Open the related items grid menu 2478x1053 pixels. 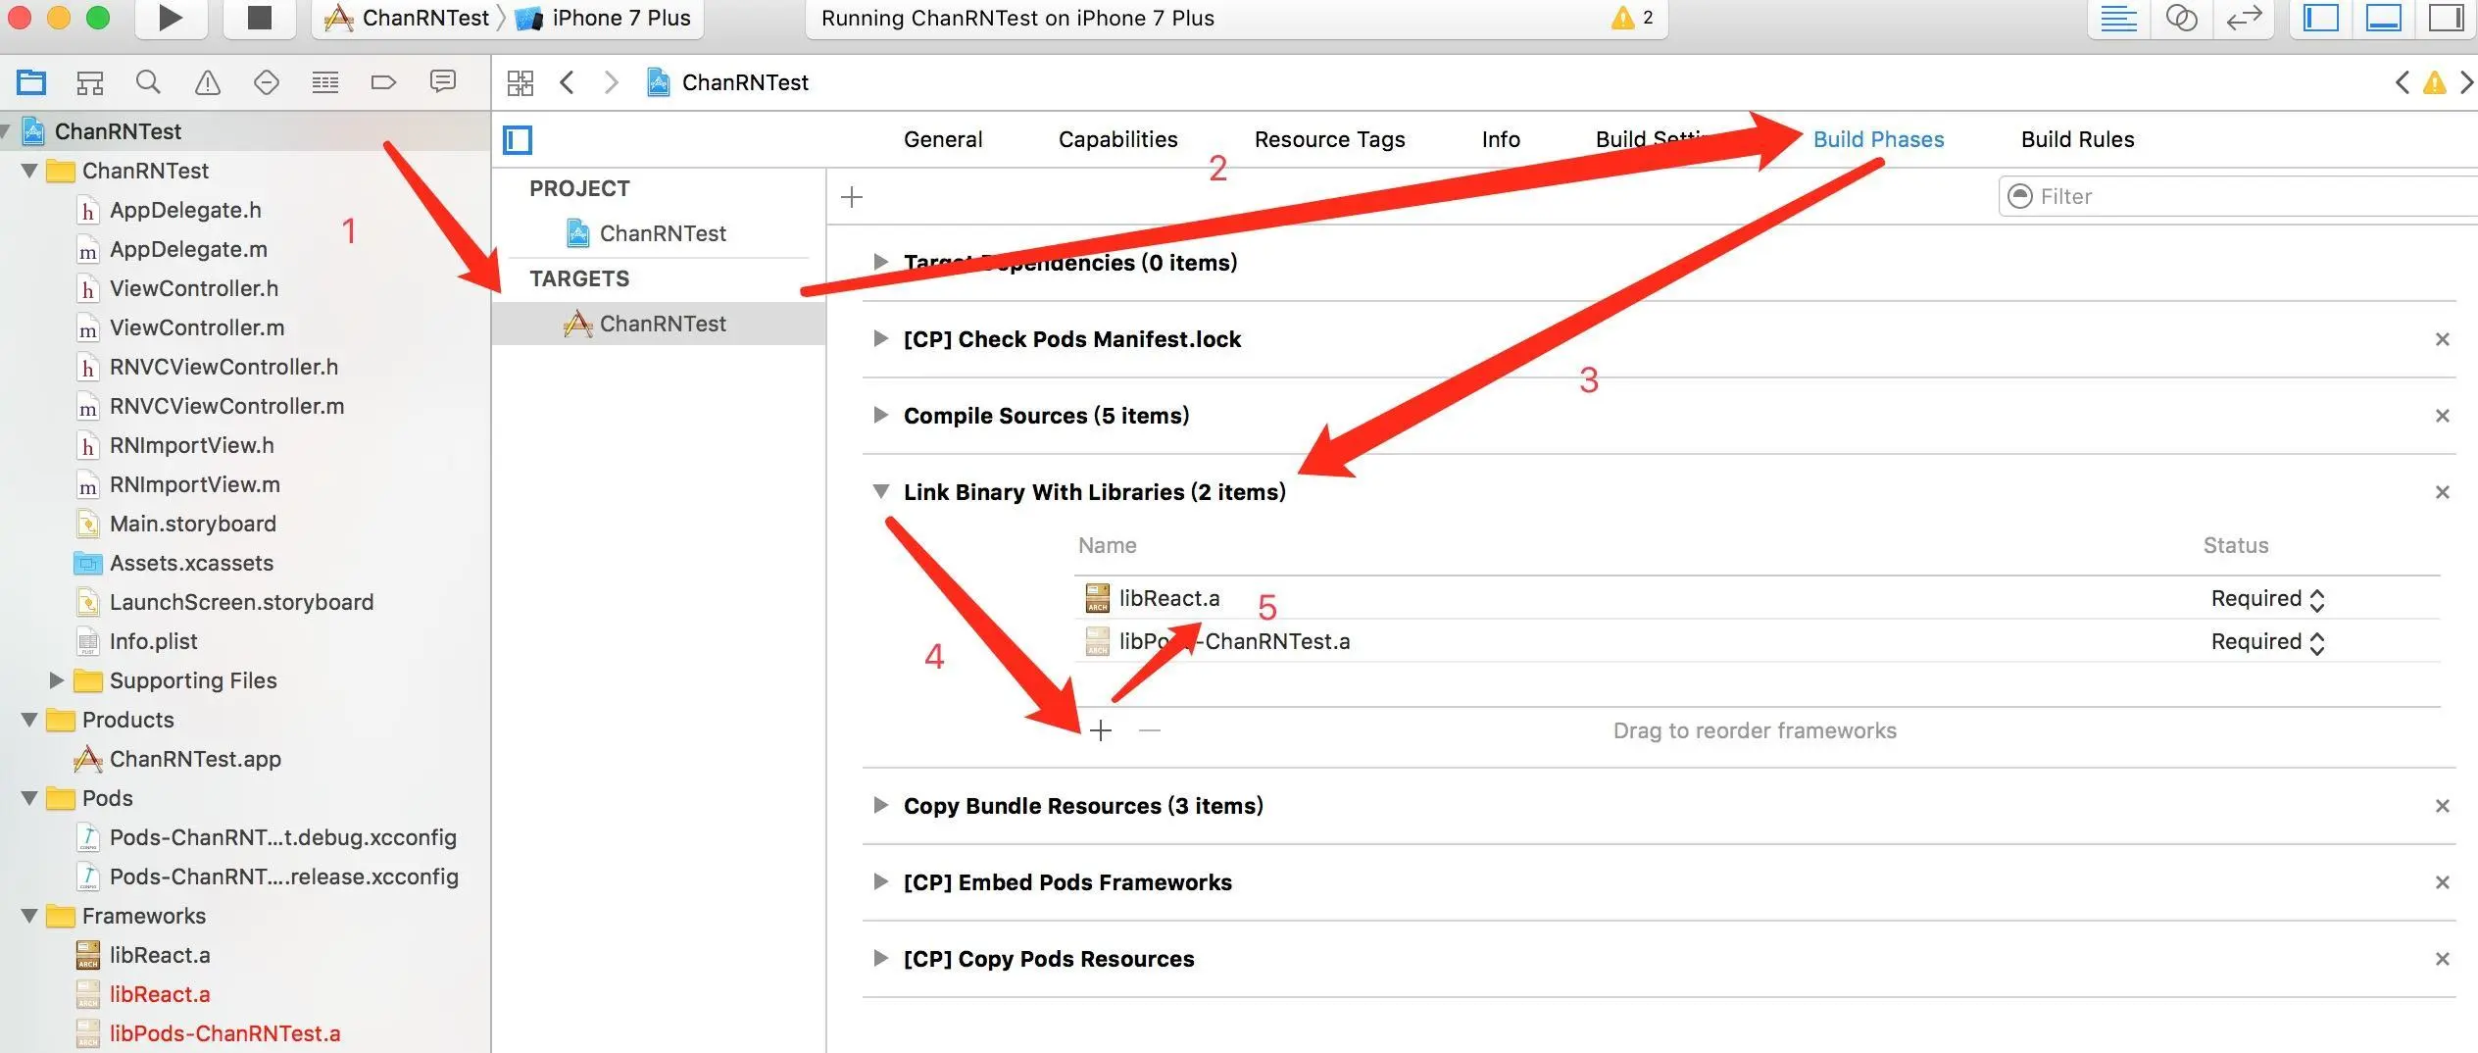(520, 82)
